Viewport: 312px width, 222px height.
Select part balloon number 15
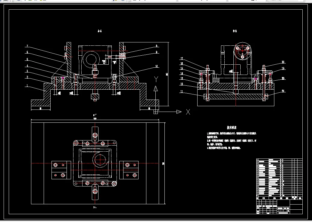182,68
